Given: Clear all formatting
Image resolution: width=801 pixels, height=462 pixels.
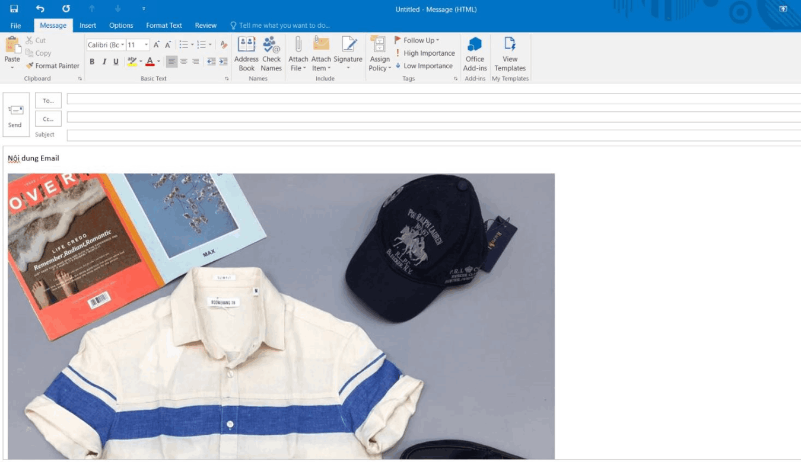Looking at the screenshot, I should (x=224, y=45).
